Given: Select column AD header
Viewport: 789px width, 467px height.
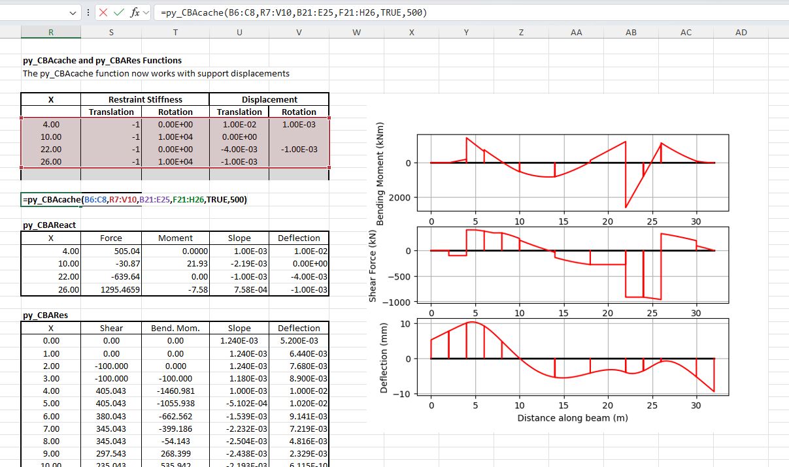Looking at the screenshot, I should tap(741, 32).
